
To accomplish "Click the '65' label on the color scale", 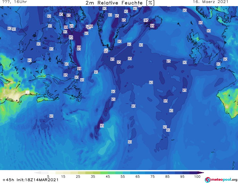I will click(x=138, y=176).
